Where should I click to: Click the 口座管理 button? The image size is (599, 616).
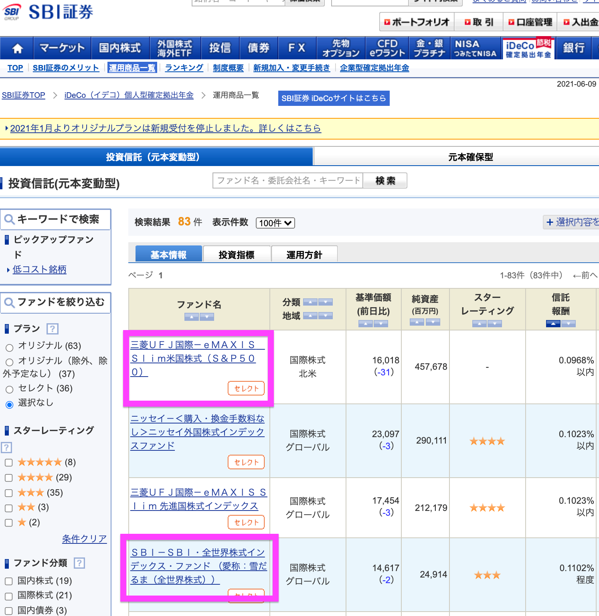tap(530, 22)
